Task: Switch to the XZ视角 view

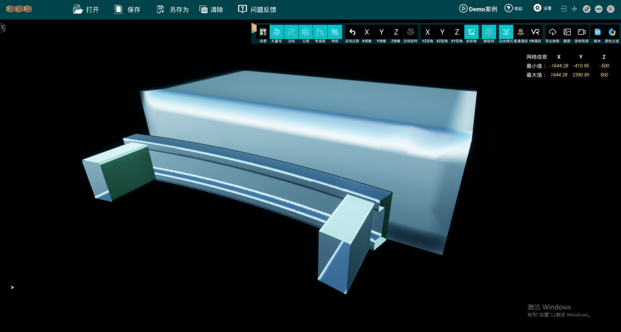Action: click(x=442, y=34)
